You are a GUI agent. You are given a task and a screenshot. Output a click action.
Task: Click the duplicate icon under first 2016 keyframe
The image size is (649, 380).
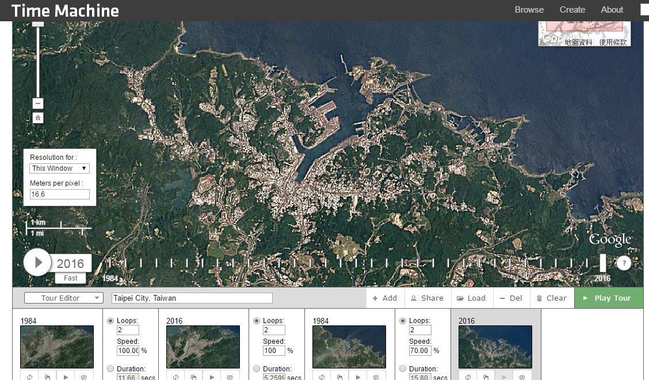pyautogui.click(x=194, y=377)
